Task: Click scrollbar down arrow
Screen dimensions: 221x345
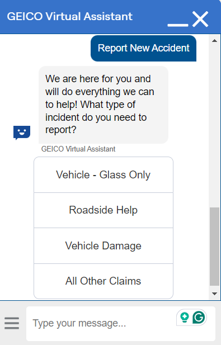Action: (214, 294)
